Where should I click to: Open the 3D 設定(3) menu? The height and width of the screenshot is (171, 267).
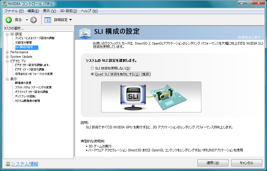pos(68,11)
